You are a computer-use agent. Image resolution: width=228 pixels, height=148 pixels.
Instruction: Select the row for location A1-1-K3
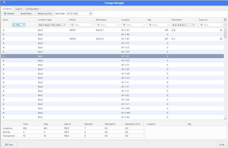112,100
